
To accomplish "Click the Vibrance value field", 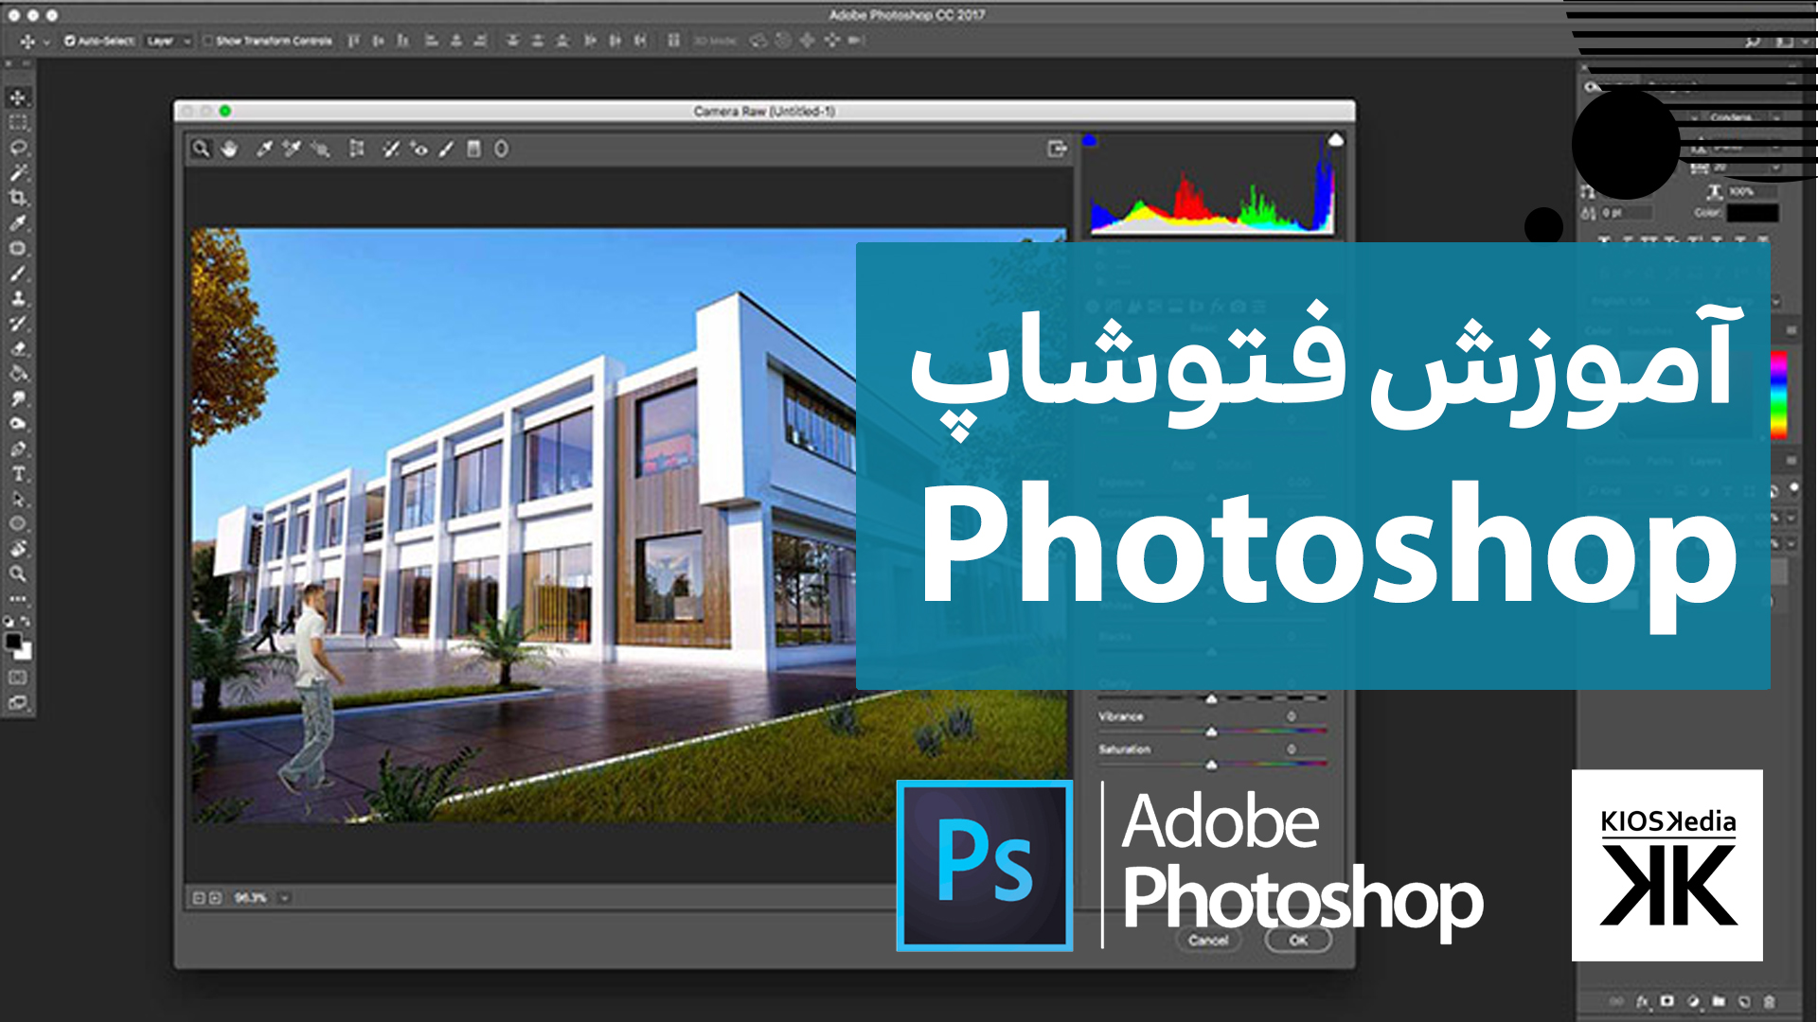I will [x=1291, y=716].
